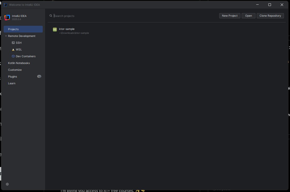
Task: Open the SSH remote development entry
Action: 23,43
